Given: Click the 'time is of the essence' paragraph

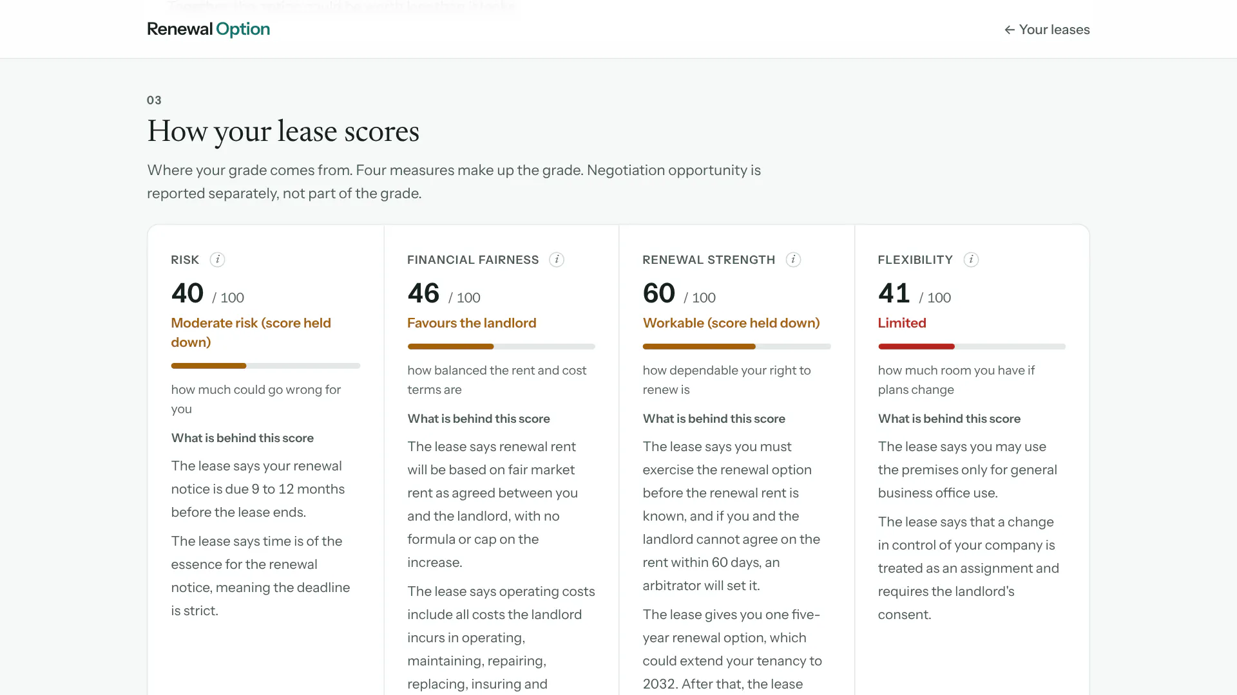Looking at the screenshot, I should point(260,576).
